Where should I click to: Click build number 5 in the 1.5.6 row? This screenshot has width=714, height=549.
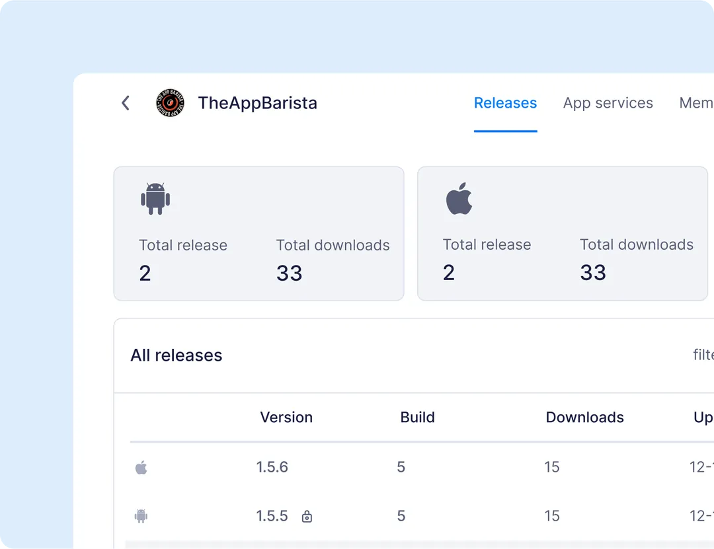401,467
